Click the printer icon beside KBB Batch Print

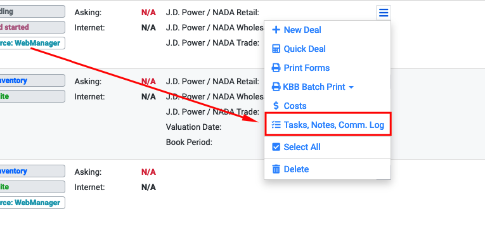pyautogui.click(x=276, y=87)
